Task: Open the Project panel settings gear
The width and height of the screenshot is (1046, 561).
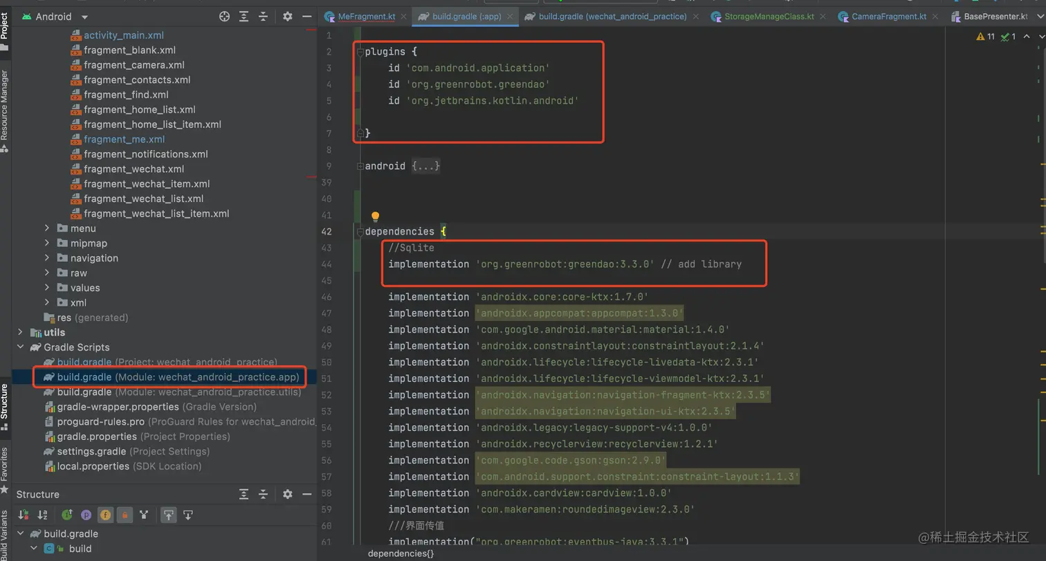Action: point(288,17)
